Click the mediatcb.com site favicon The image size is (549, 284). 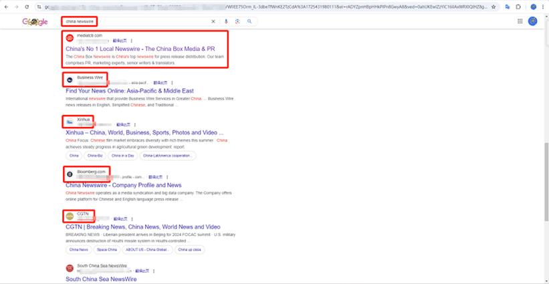[70, 38]
